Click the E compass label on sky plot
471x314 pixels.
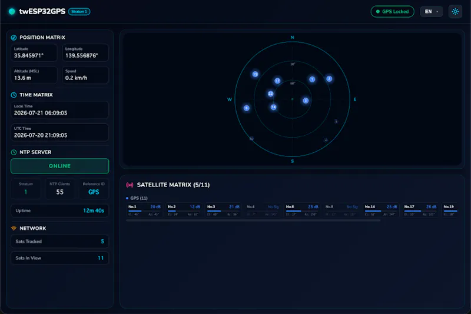click(x=355, y=99)
